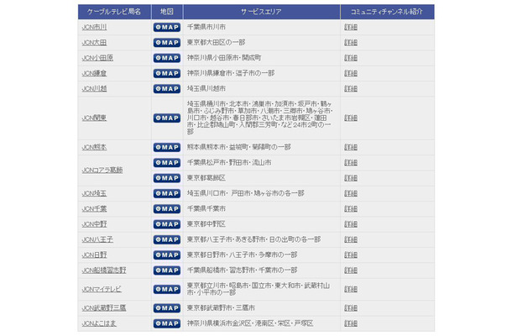Open the MAP button for JCN鎌倉

[166, 73]
